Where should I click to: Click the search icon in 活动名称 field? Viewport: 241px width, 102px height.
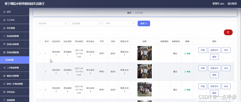(66, 23)
